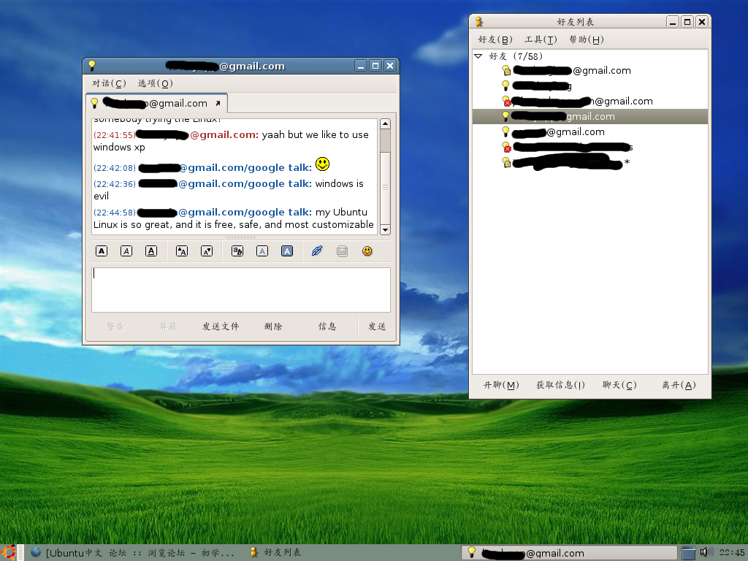Click the 删除 remove button
Viewport: 748px width, 561px height.
(x=273, y=327)
